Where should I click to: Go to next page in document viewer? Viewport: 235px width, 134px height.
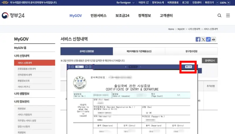140,67
